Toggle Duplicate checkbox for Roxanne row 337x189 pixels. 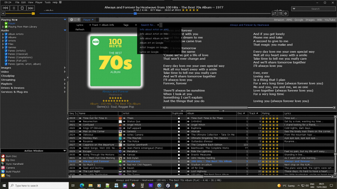(179, 142)
